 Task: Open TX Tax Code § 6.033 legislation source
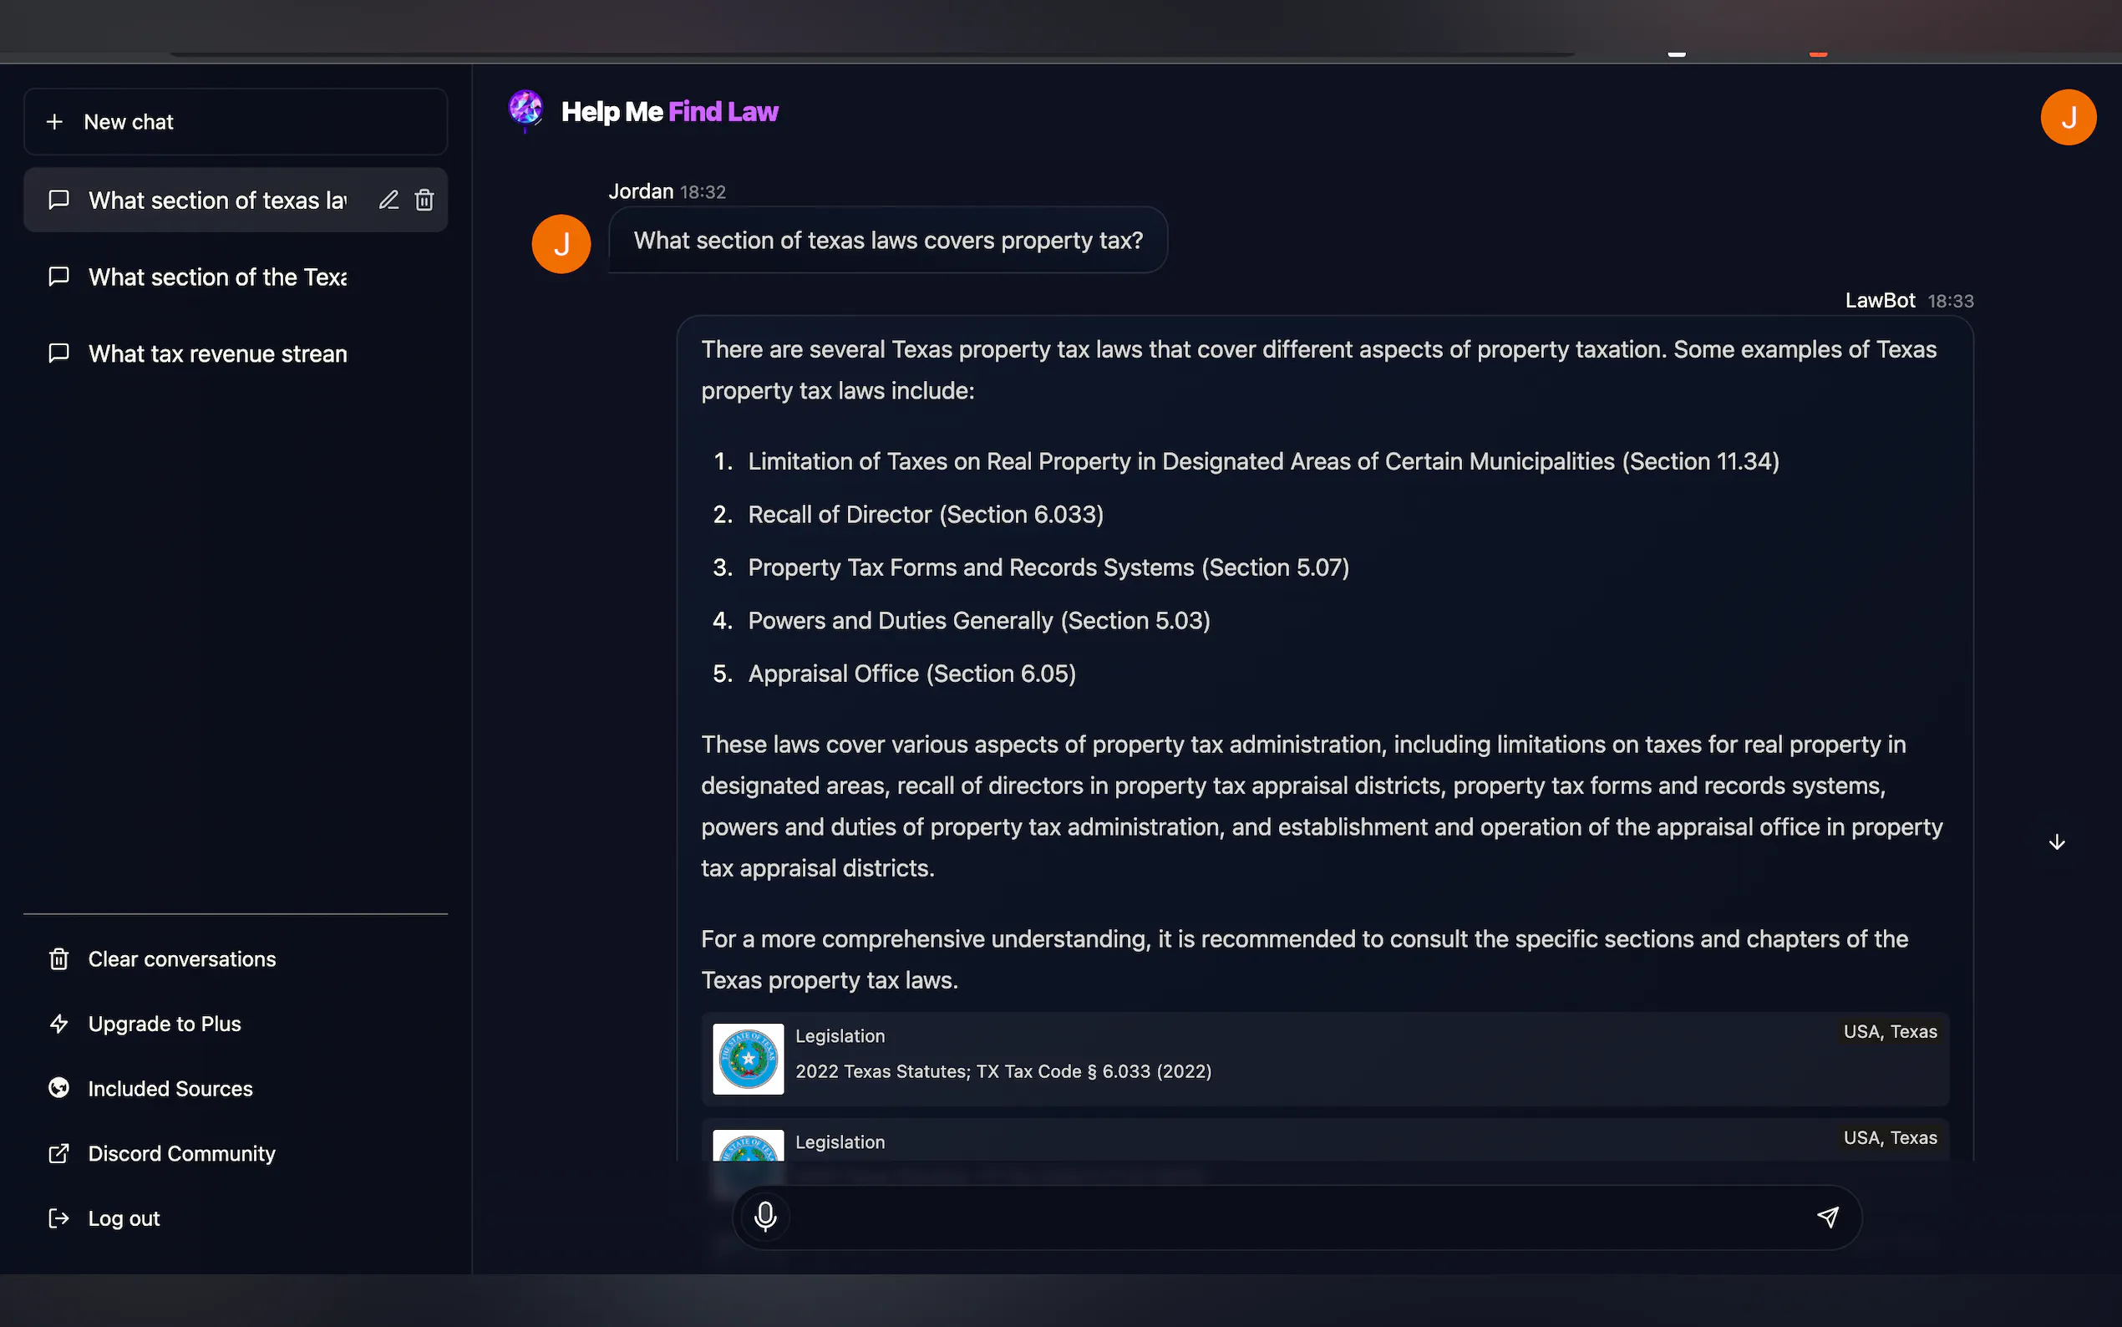[1003, 1071]
